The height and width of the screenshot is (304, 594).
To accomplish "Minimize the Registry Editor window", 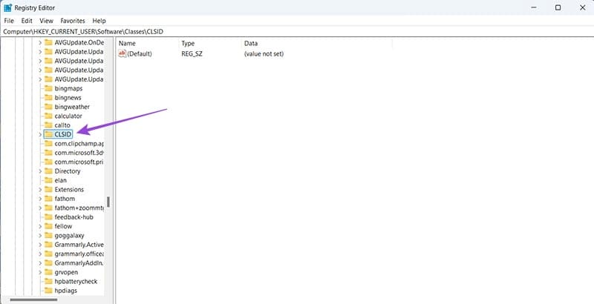I will click(x=533, y=7).
